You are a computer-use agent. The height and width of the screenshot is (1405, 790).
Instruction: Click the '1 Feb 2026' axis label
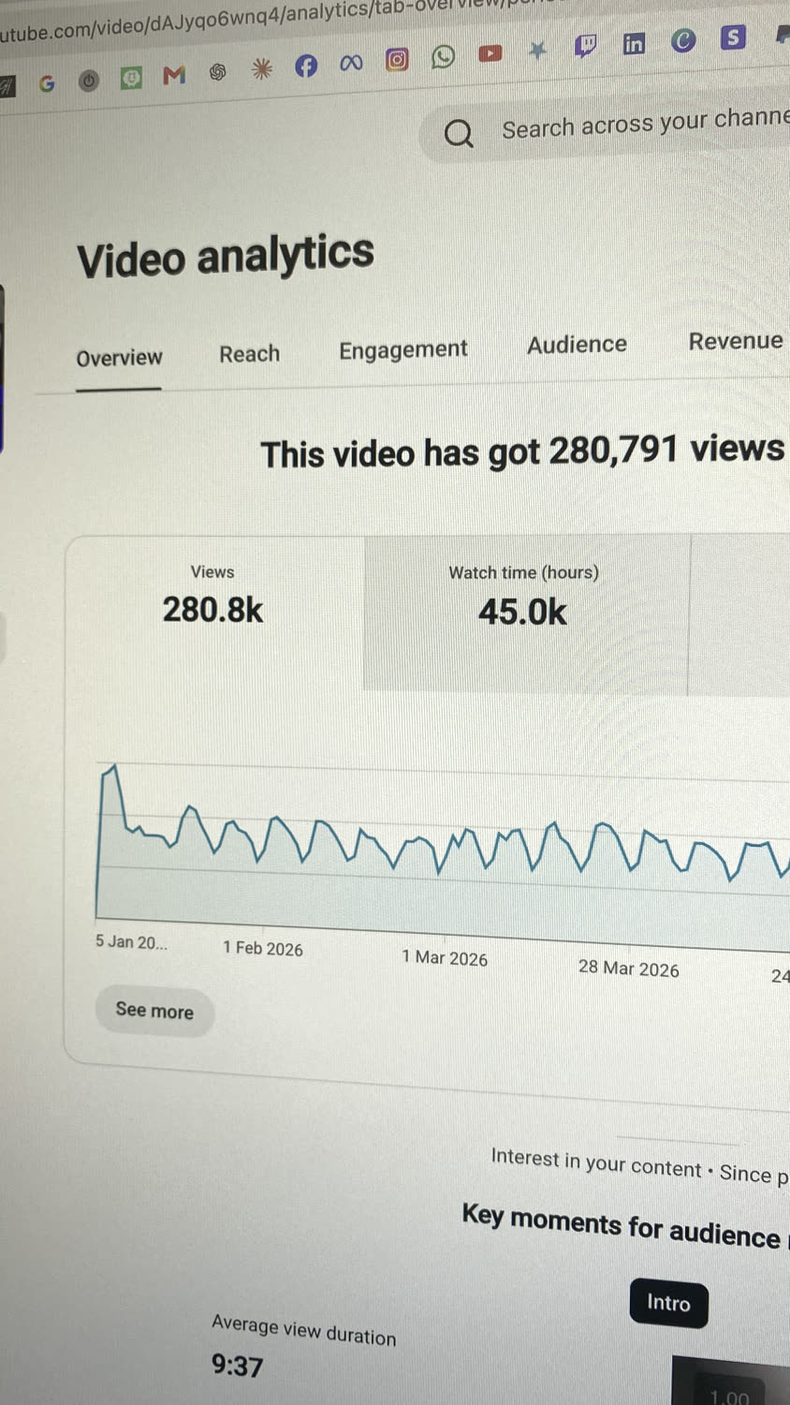point(263,948)
